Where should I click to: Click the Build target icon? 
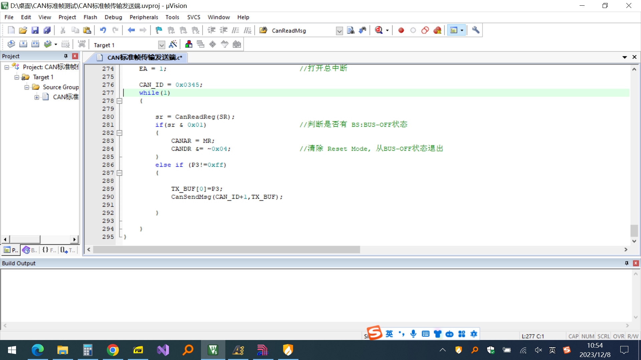click(x=23, y=44)
